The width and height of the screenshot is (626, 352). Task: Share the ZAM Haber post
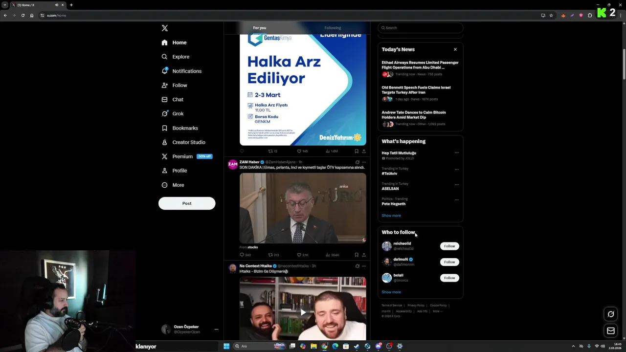click(x=364, y=255)
